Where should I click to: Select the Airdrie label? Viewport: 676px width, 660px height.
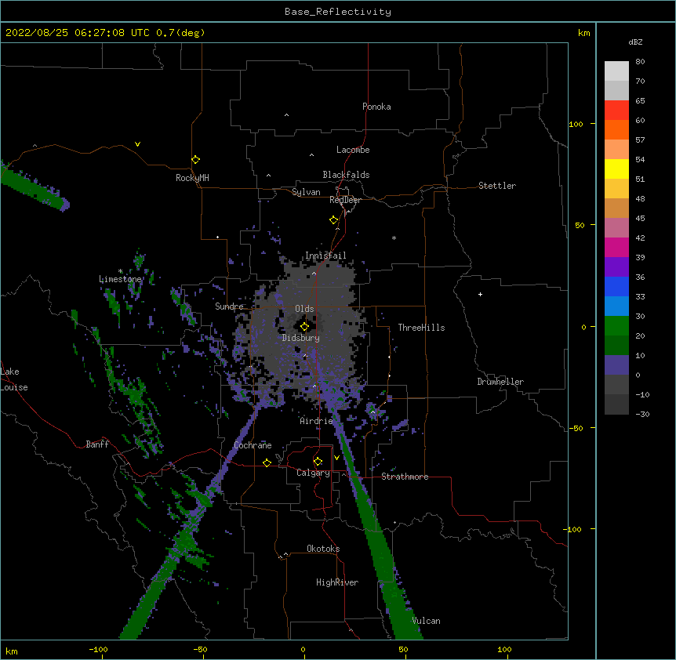pyautogui.click(x=317, y=421)
